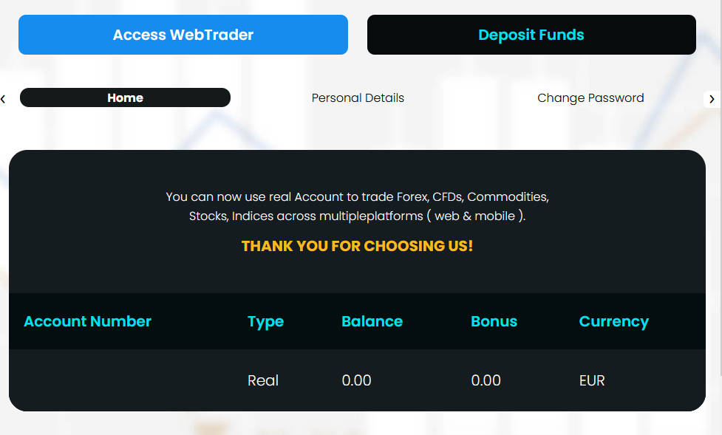The image size is (722, 435).
Task: Click the Thank You For Choosing Us heading
Action: click(x=357, y=246)
